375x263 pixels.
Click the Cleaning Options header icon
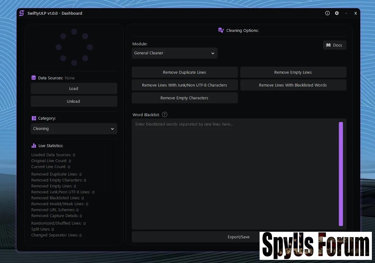click(221, 30)
